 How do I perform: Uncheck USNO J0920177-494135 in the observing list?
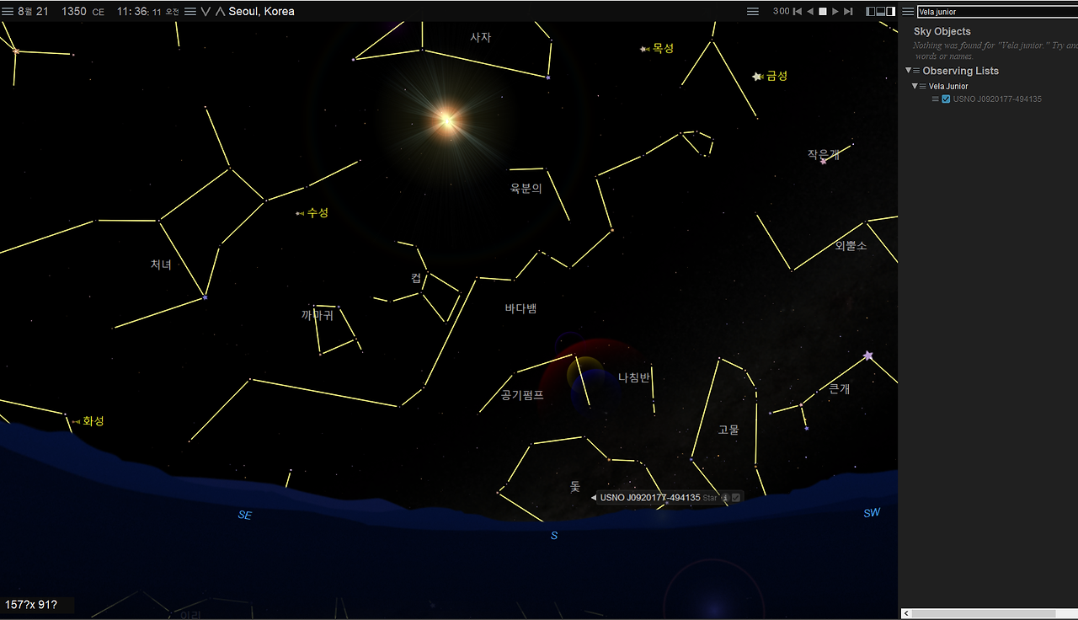[x=946, y=99]
